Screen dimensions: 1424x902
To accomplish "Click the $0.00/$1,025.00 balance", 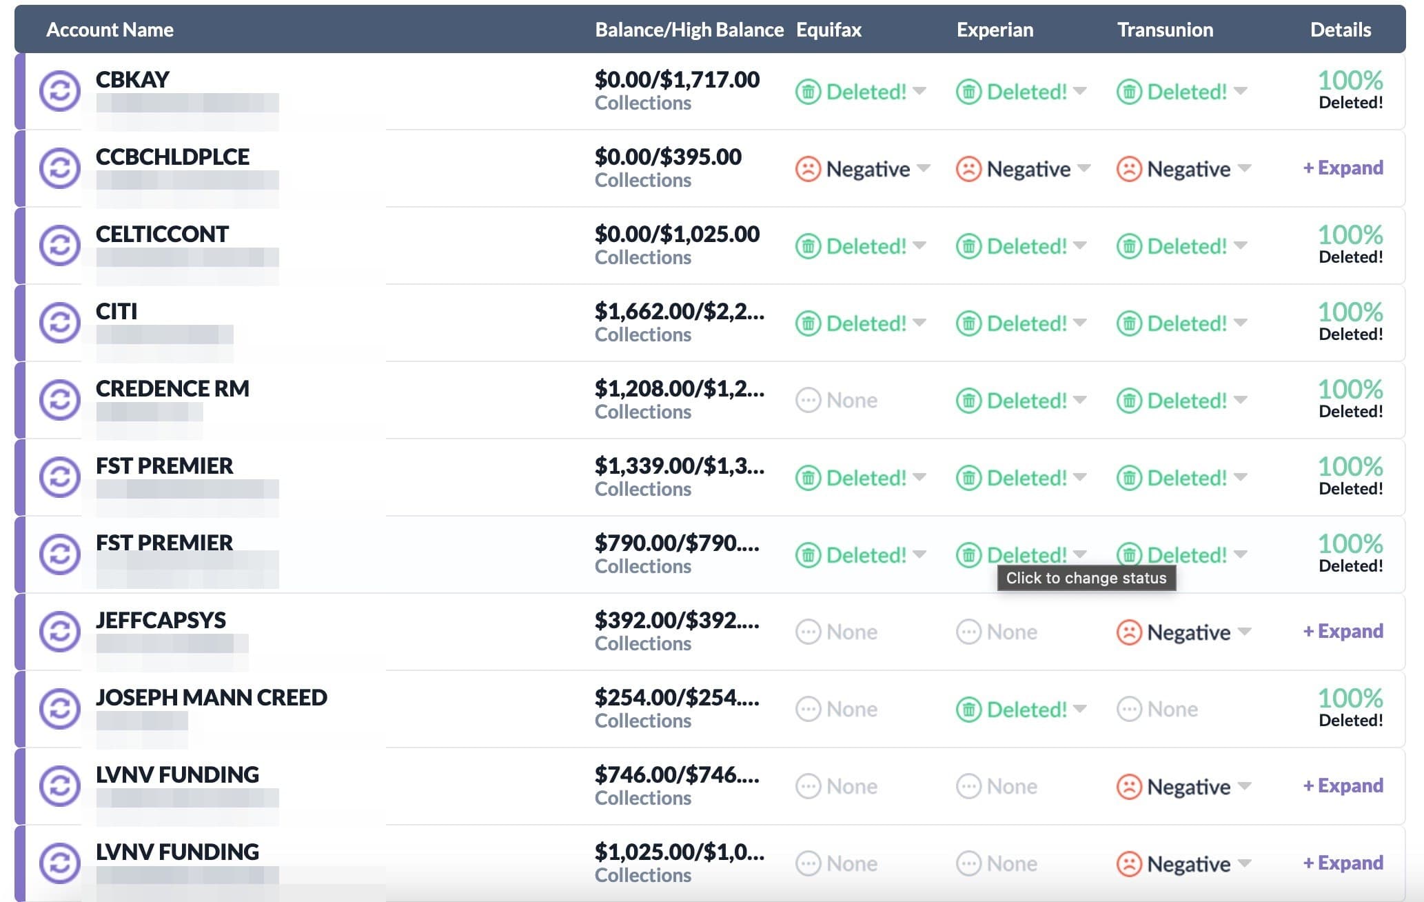I will pos(677,234).
